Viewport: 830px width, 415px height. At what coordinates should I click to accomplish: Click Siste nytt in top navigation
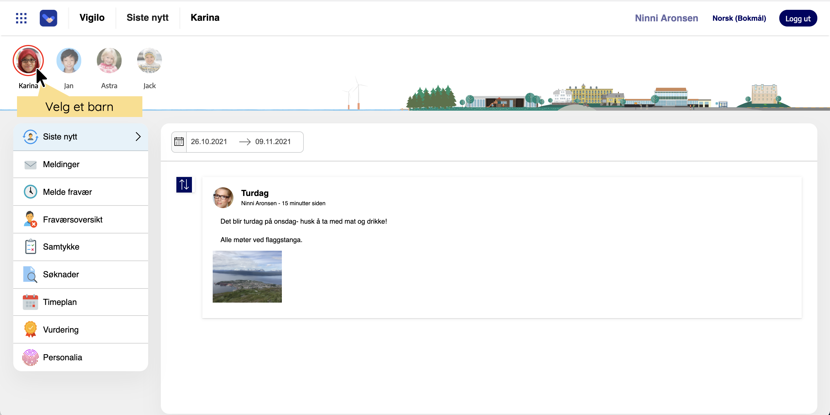point(147,18)
